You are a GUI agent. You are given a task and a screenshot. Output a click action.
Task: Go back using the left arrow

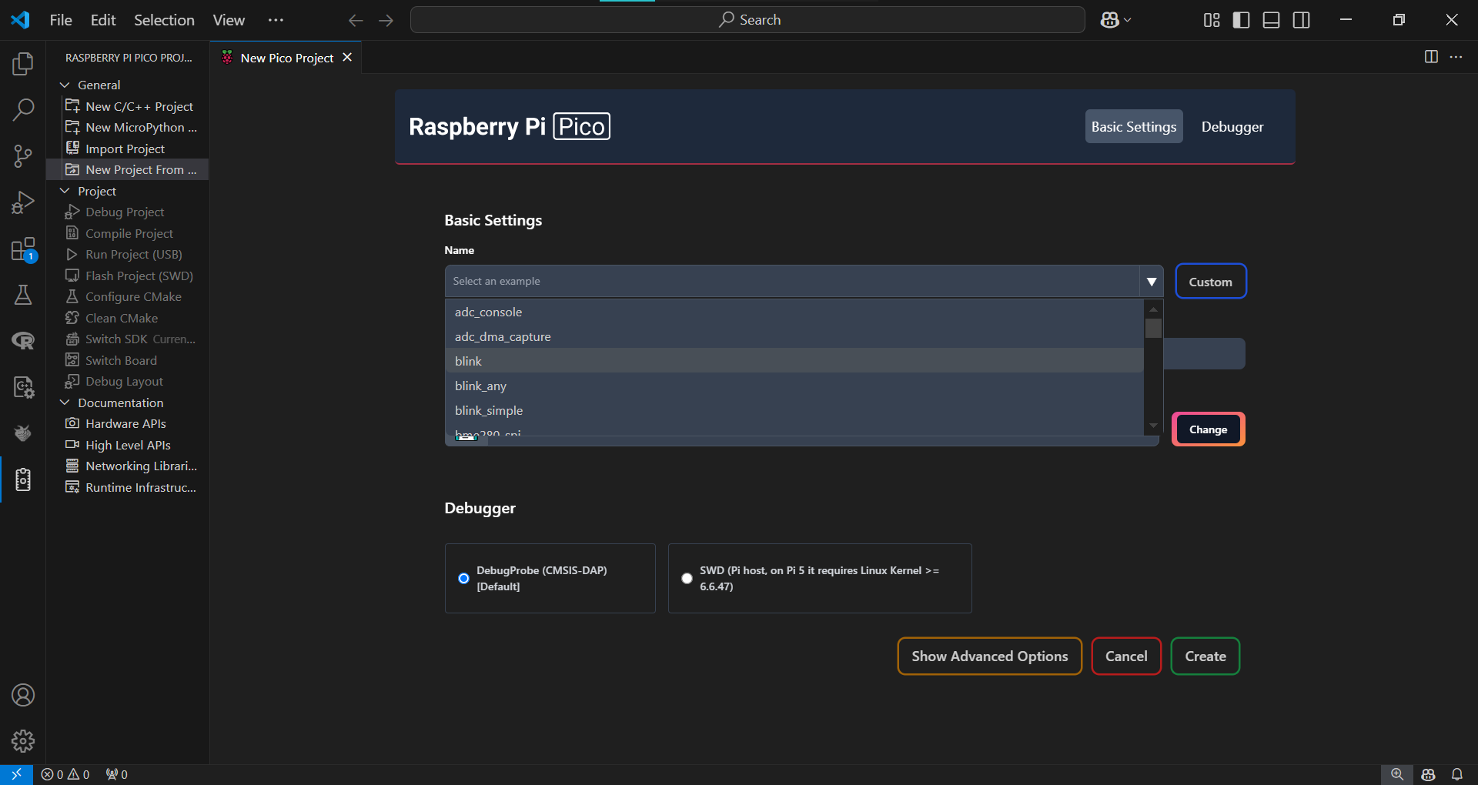click(x=356, y=20)
